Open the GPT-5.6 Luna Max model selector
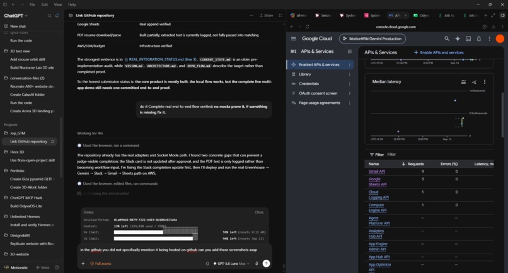508x273 pixels. [231, 264]
